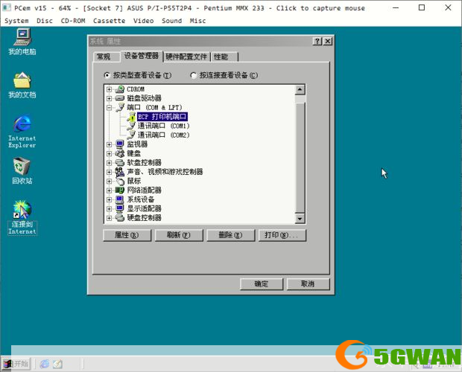This screenshot has width=462, height=372.
Task: Click the ECP 打印机端口 warning icon
Action: pos(131,117)
